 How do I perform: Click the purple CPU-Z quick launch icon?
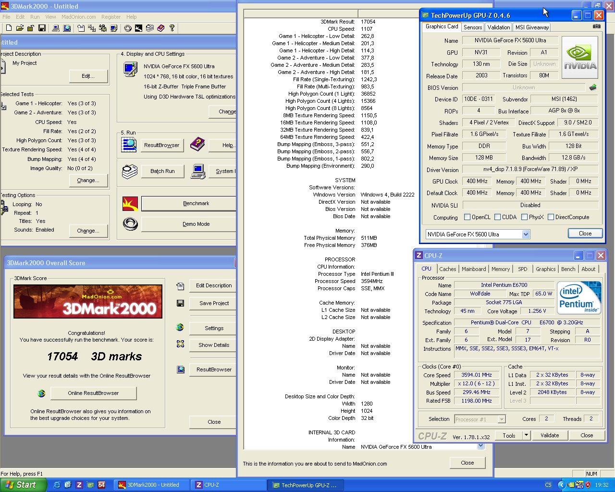(x=79, y=485)
